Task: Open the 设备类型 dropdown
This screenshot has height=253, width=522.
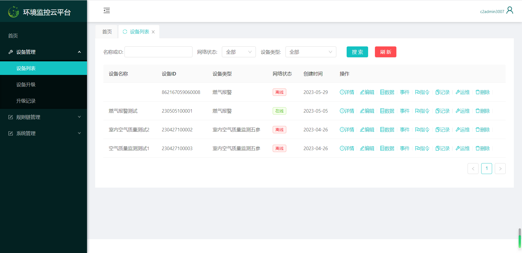Action: (x=311, y=52)
